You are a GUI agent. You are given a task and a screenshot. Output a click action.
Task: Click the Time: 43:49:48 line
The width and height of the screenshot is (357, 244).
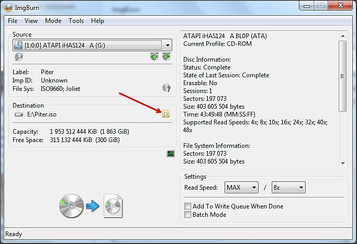(x=219, y=114)
